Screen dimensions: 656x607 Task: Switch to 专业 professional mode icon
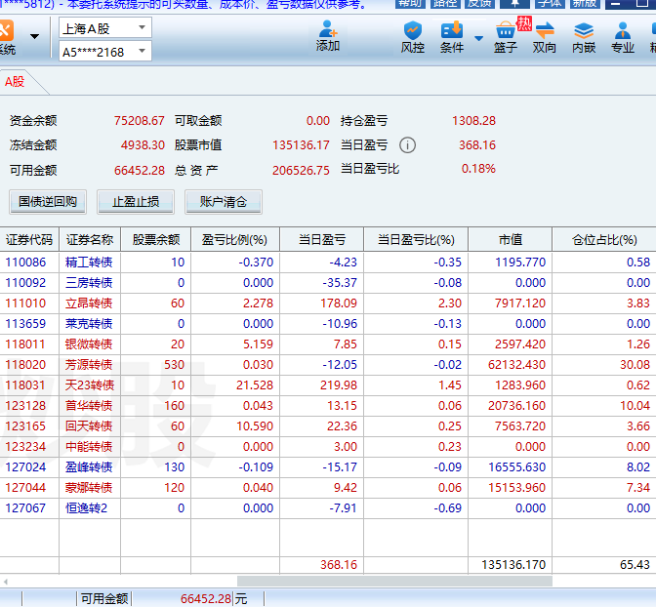[x=623, y=37]
